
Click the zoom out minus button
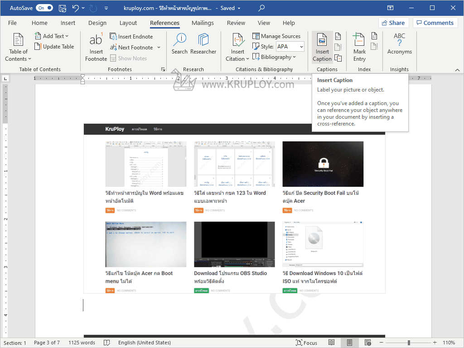click(382, 343)
